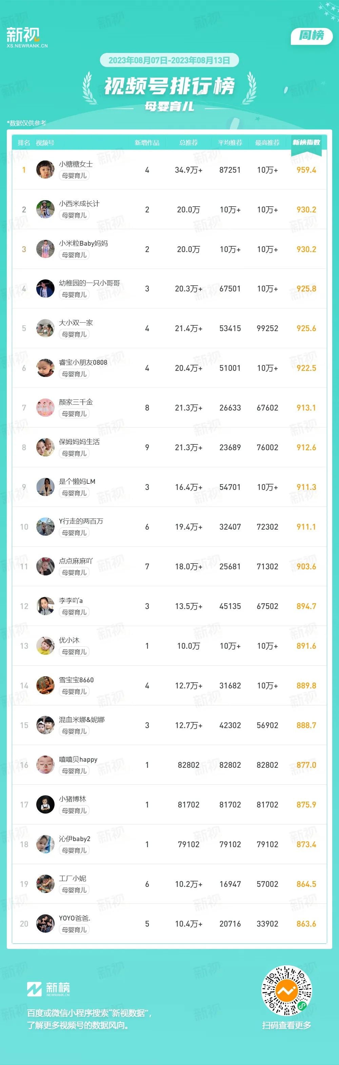
Task: Click the 最高推荐 column header
Action: tap(267, 142)
